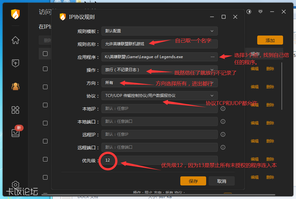Click the theme toggle icon in the title bar
Viewport: 296px width, 199px height.
[x=248, y=12]
